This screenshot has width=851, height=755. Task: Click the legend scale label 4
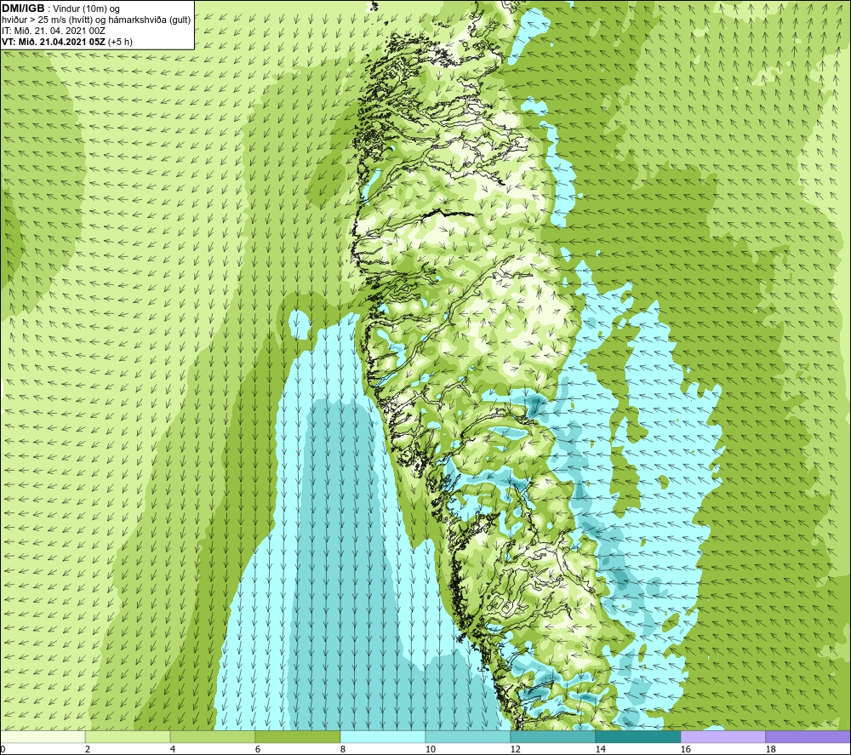[173, 750]
